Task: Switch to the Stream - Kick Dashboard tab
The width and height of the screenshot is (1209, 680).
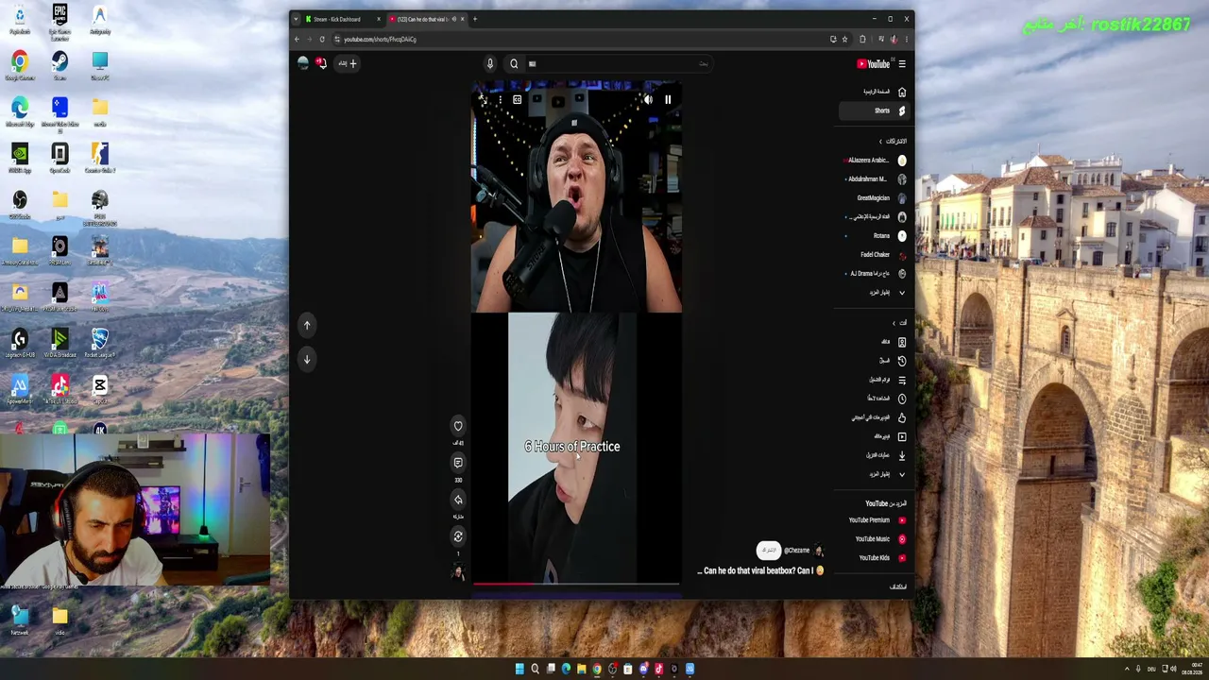Action: pos(343,19)
